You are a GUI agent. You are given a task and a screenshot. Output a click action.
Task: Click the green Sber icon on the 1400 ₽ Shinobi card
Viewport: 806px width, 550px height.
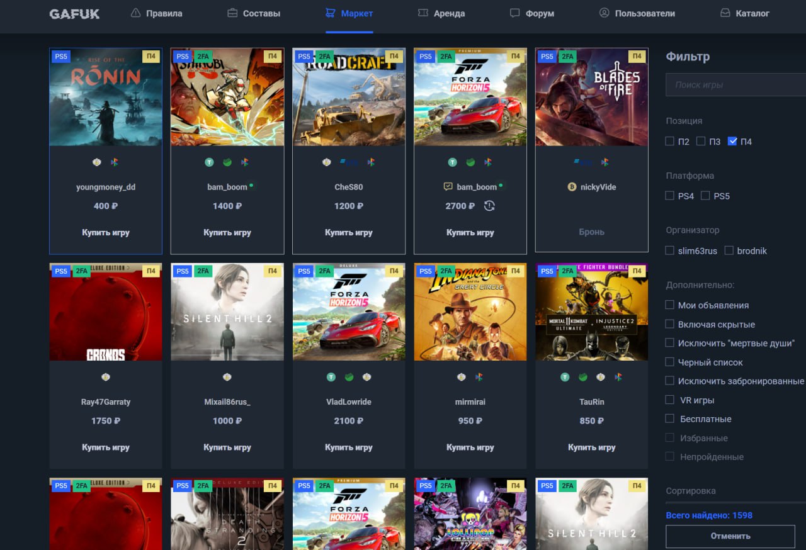[227, 162]
